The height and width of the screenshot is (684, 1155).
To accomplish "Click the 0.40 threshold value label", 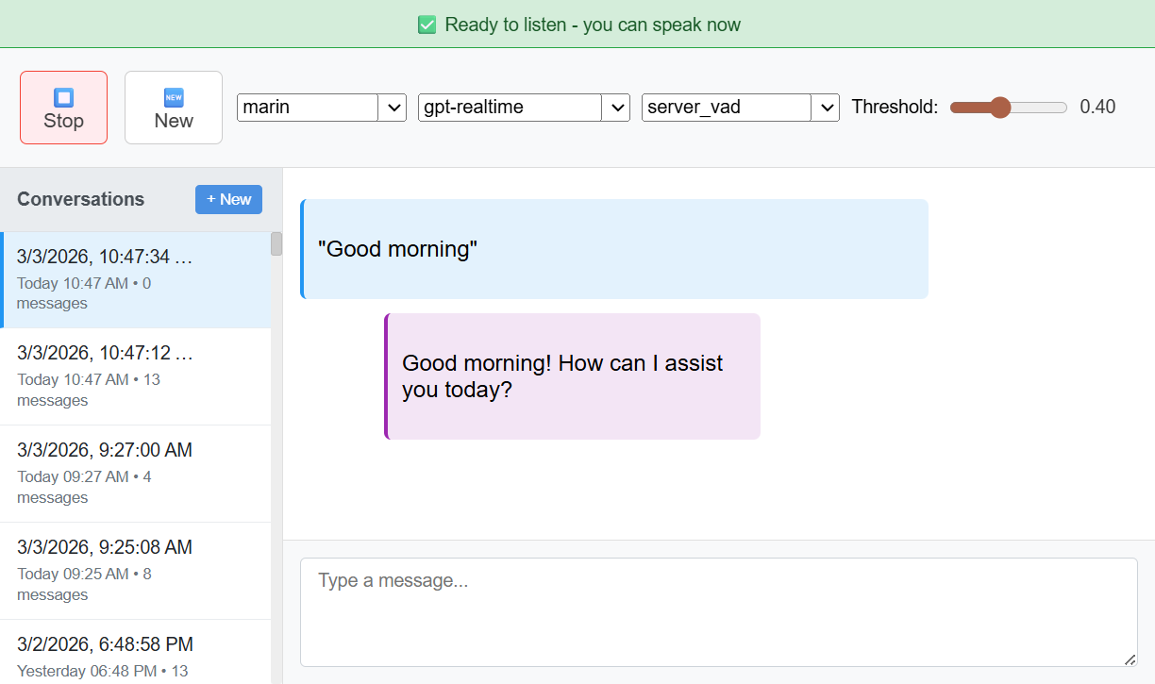I will pos(1097,108).
